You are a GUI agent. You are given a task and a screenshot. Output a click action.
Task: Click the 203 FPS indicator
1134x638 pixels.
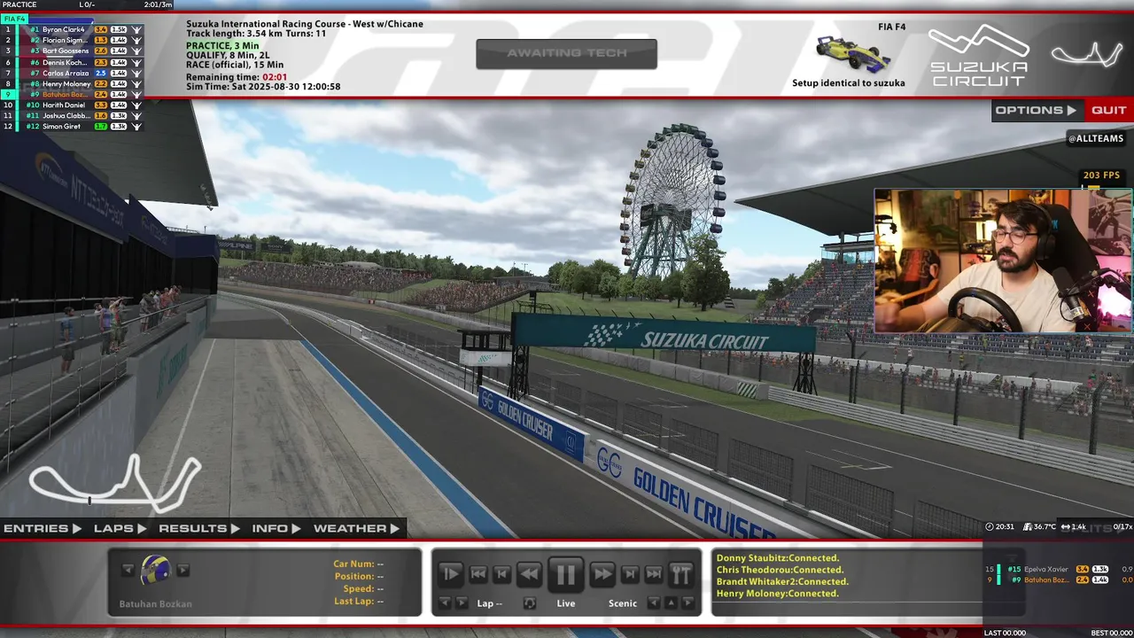(1101, 175)
